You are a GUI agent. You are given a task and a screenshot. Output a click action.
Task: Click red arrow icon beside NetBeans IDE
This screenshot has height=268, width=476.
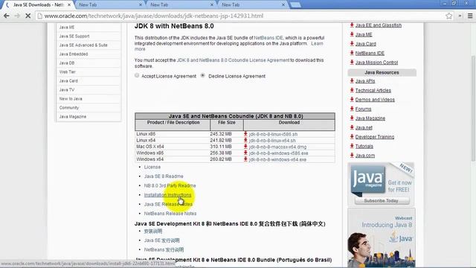pyautogui.click(x=352, y=53)
